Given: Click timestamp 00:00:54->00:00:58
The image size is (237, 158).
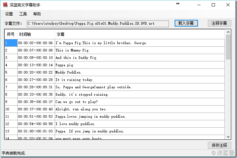Looking at the screenshot, I should pos(36,124).
